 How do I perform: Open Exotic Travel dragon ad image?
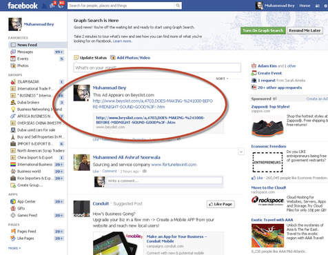click(x=267, y=236)
